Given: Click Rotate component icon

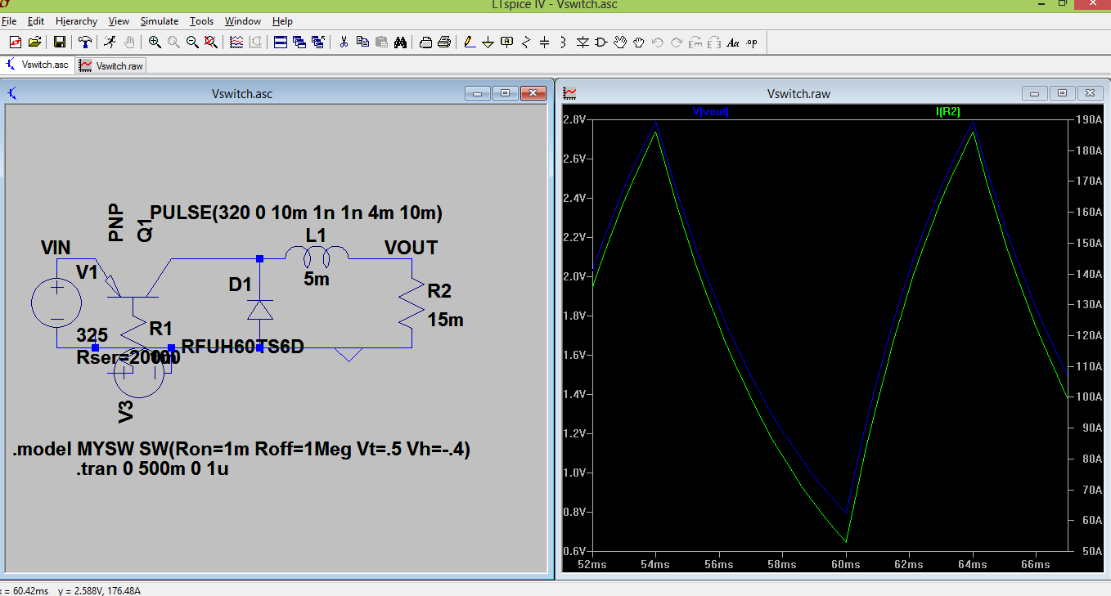Looking at the screenshot, I should (695, 42).
